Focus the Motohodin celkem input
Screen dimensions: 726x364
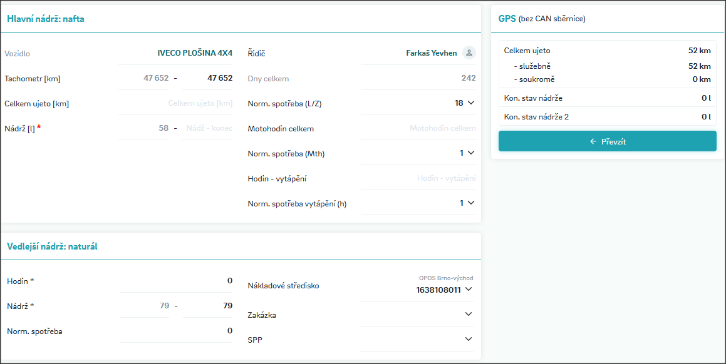pos(418,128)
